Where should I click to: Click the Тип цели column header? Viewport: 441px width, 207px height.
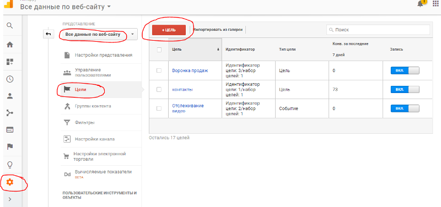(287, 50)
